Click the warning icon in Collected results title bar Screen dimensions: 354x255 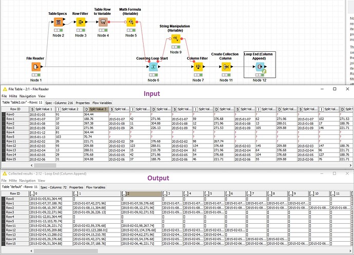click(x=5, y=173)
